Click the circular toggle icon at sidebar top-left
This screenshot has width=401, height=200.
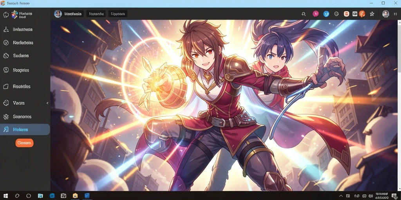(6, 14)
